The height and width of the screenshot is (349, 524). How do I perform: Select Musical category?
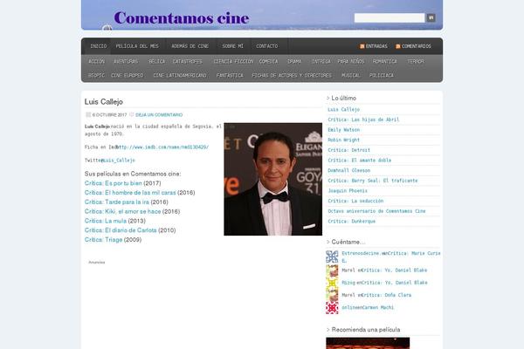tap(350, 76)
